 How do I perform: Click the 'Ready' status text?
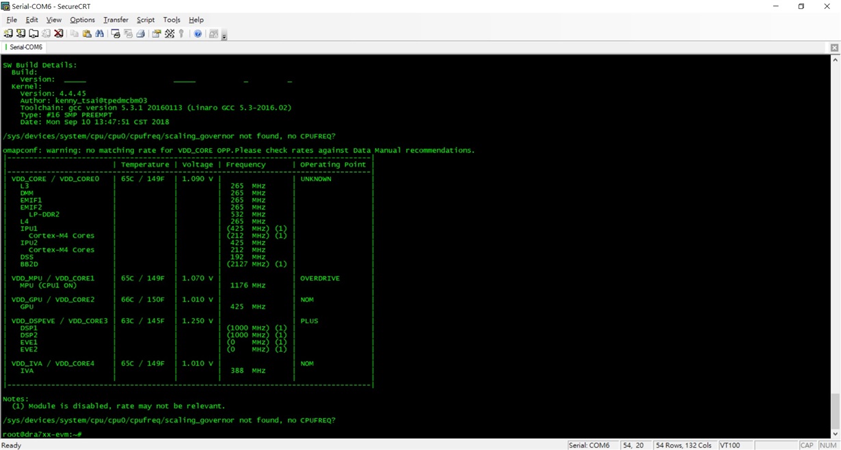pos(12,445)
